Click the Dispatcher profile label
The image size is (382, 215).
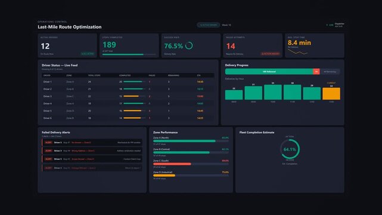339,24
